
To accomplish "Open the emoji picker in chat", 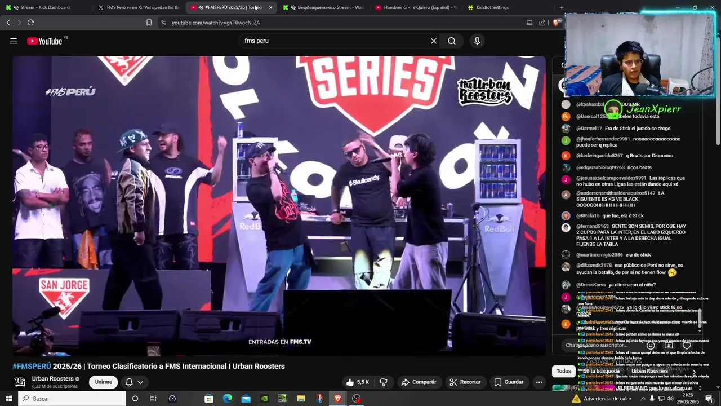I will pyautogui.click(x=651, y=346).
